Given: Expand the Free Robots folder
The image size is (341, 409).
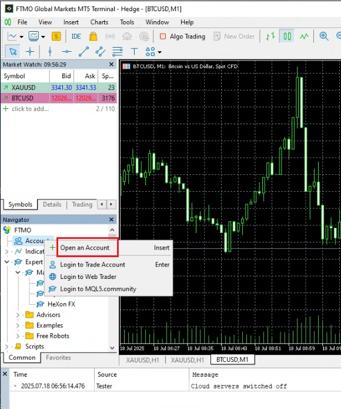Looking at the screenshot, I should tap(18, 336).
